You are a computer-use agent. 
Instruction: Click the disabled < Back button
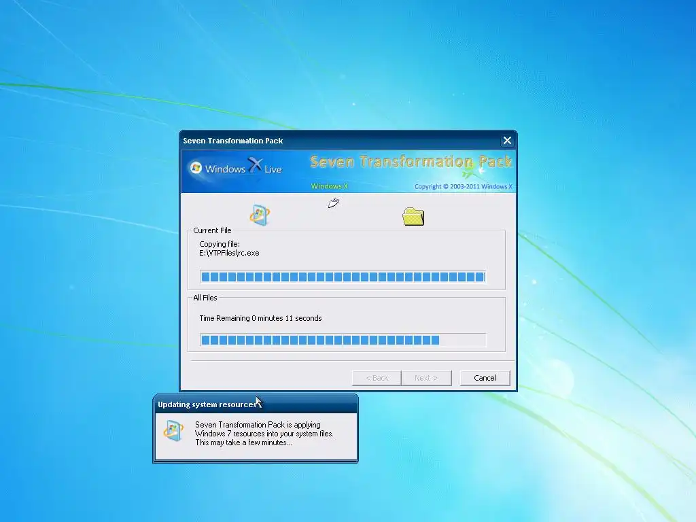click(x=377, y=378)
